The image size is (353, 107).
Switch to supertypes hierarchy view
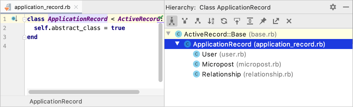185,21
